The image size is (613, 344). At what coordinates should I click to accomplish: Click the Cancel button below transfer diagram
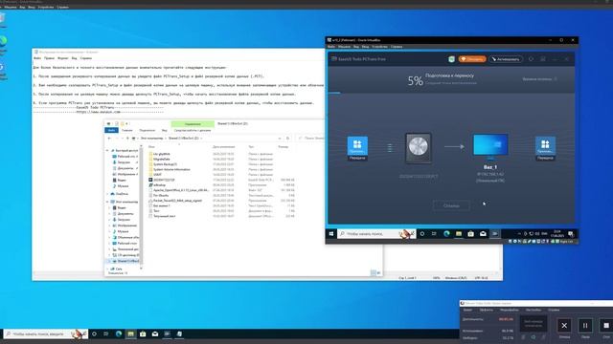click(451, 205)
